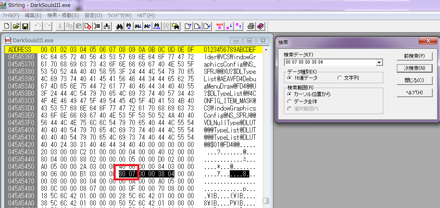This screenshot has height=208, width=440.
Task: Open the 編集(E) menu
Action: point(33,15)
